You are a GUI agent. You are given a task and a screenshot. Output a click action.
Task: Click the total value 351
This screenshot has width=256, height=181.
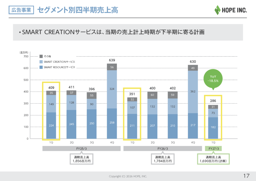(x=132, y=94)
